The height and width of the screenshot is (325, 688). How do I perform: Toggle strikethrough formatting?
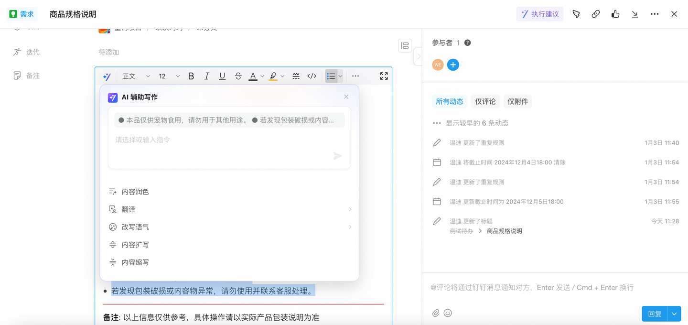coord(238,76)
